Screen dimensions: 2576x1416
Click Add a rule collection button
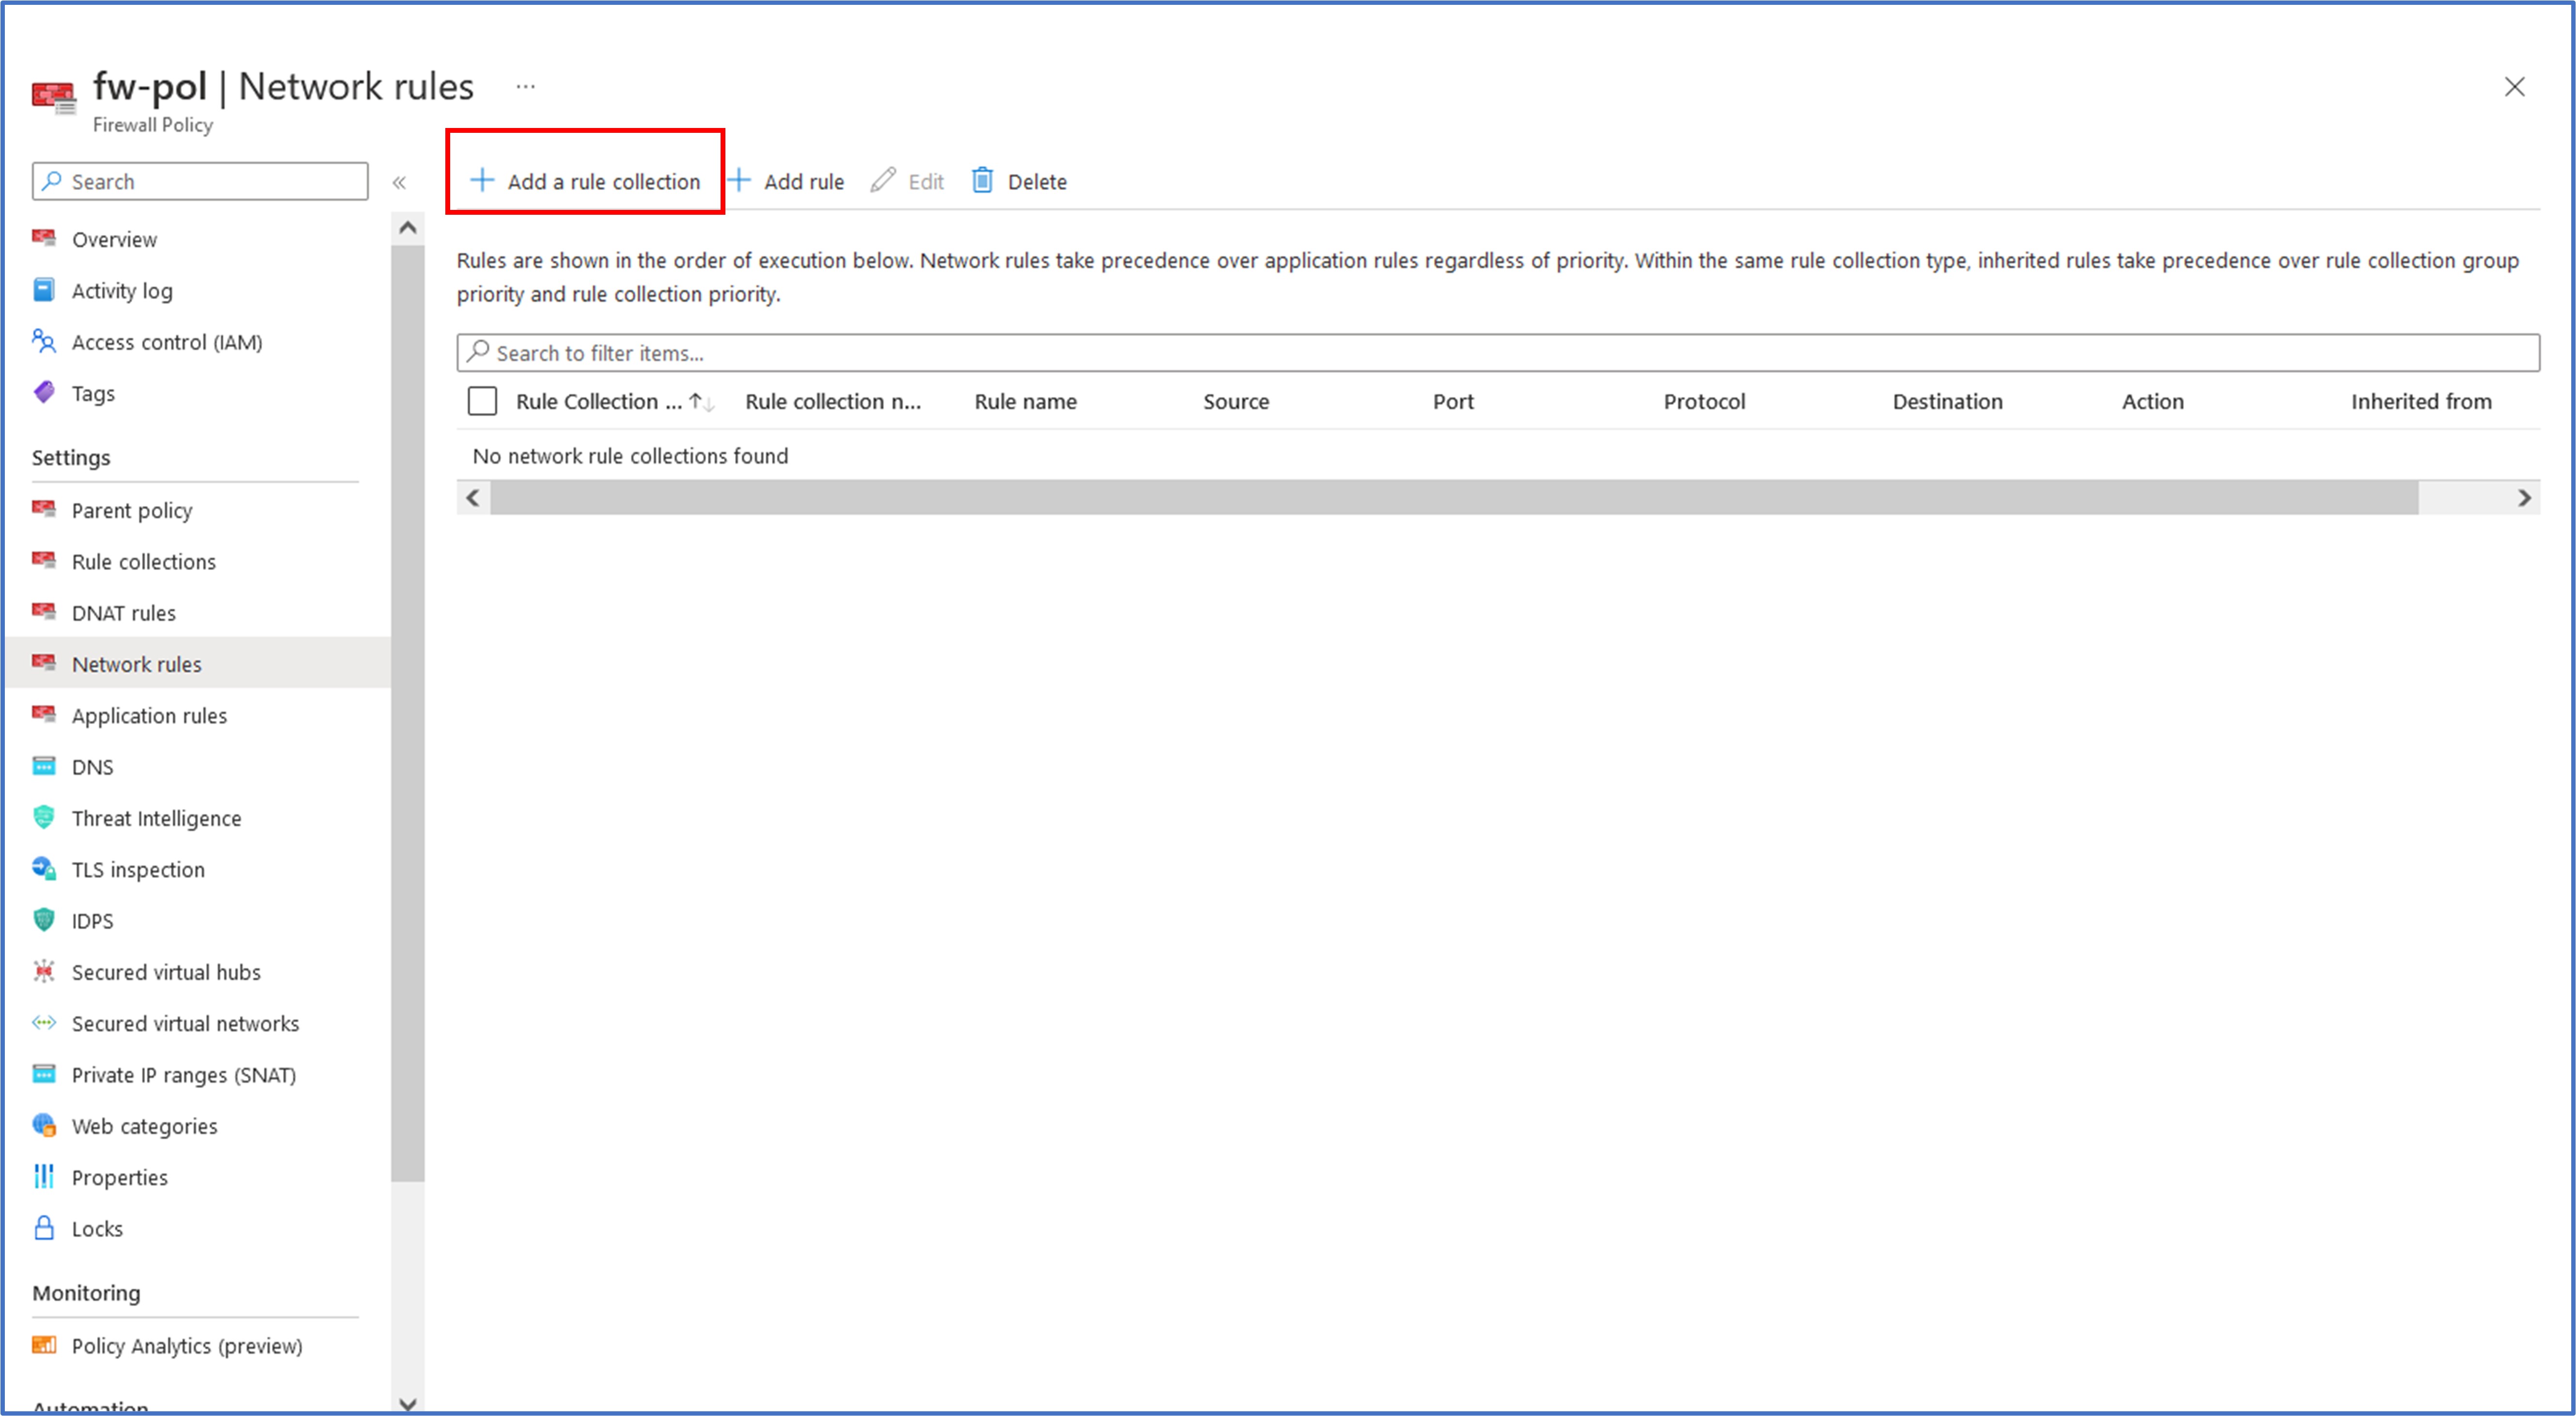(586, 181)
